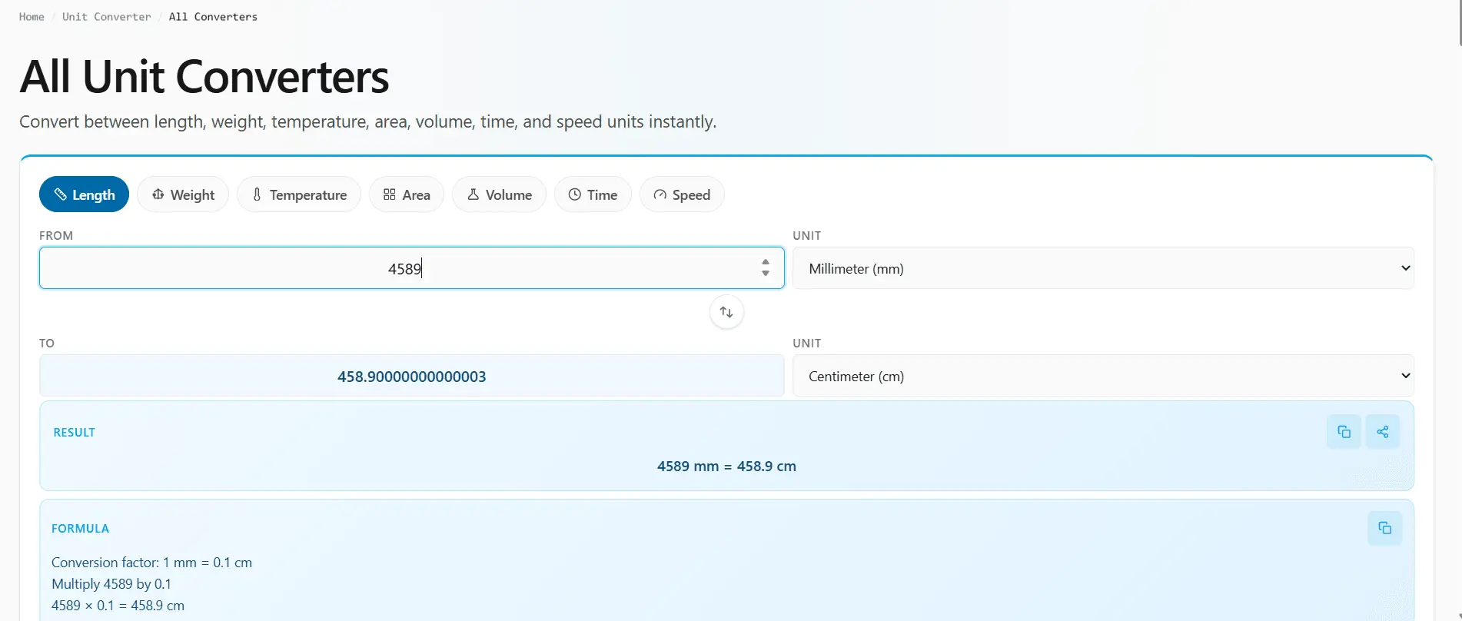The width and height of the screenshot is (1462, 621).
Task: Click the '4589 mm = 458.9 cm' result text
Action: click(x=726, y=466)
